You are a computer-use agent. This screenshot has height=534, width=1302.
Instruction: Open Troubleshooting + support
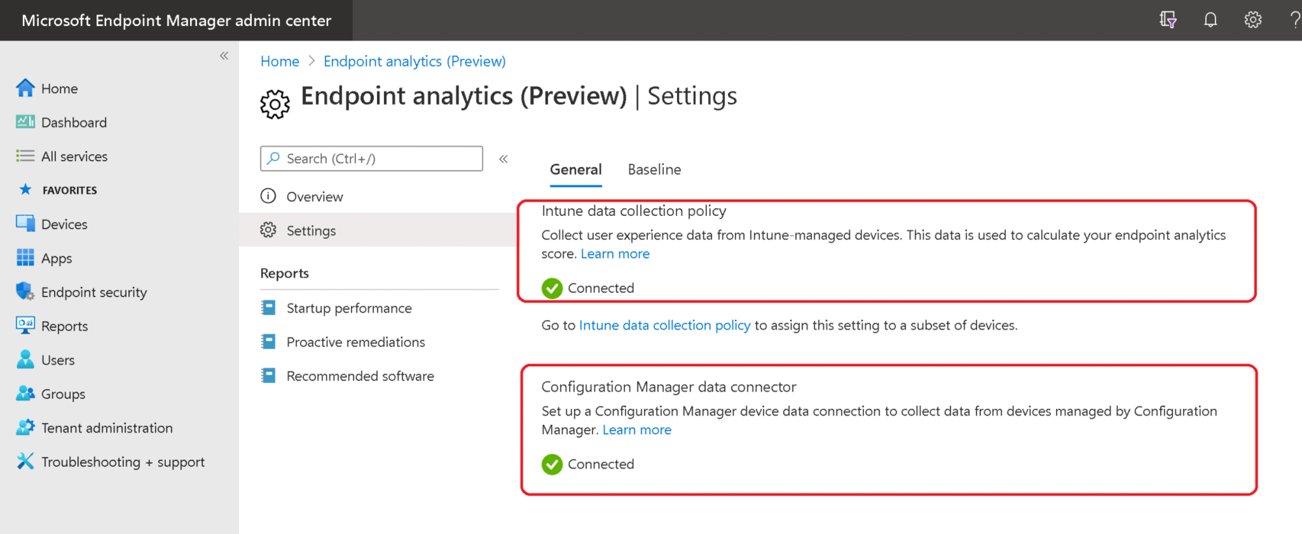point(123,462)
